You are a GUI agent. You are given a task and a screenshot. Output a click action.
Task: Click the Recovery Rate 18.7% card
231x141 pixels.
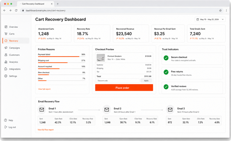click(x=92, y=34)
